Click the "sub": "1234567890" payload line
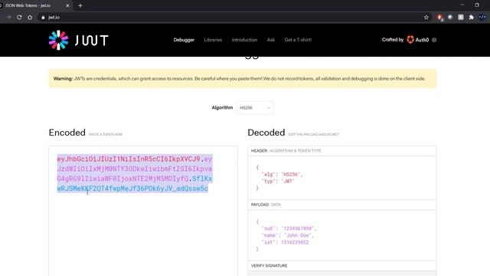The width and height of the screenshot is (490, 276). click(289, 228)
